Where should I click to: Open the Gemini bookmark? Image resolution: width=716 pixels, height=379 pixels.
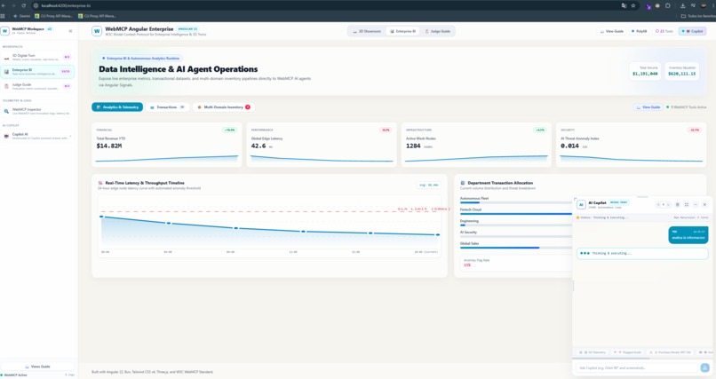point(21,16)
